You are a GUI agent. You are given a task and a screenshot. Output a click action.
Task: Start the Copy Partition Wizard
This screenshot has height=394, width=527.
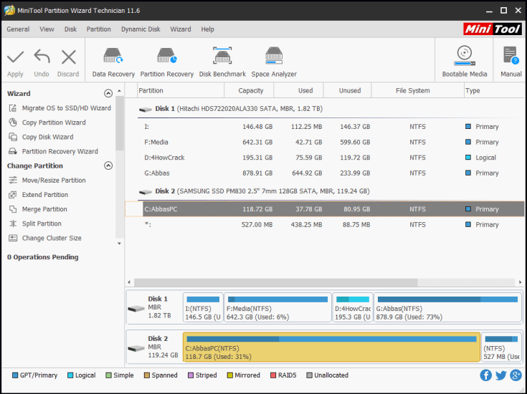click(x=47, y=122)
